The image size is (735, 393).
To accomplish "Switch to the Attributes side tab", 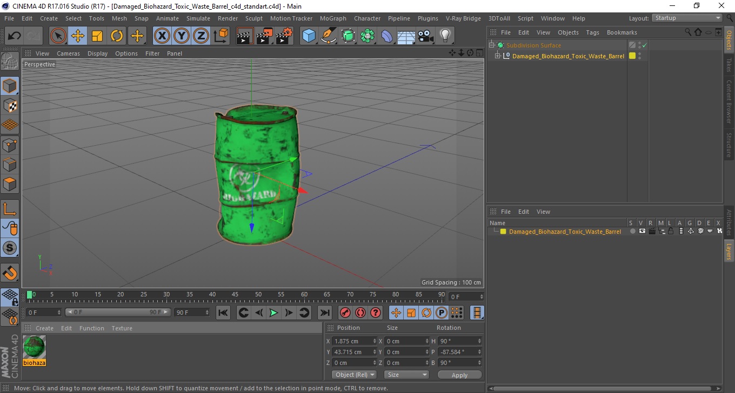I will (x=729, y=222).
